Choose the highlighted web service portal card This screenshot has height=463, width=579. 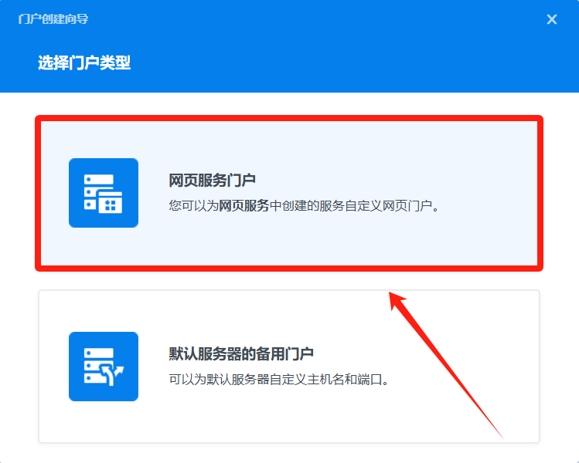coord(289,193)
